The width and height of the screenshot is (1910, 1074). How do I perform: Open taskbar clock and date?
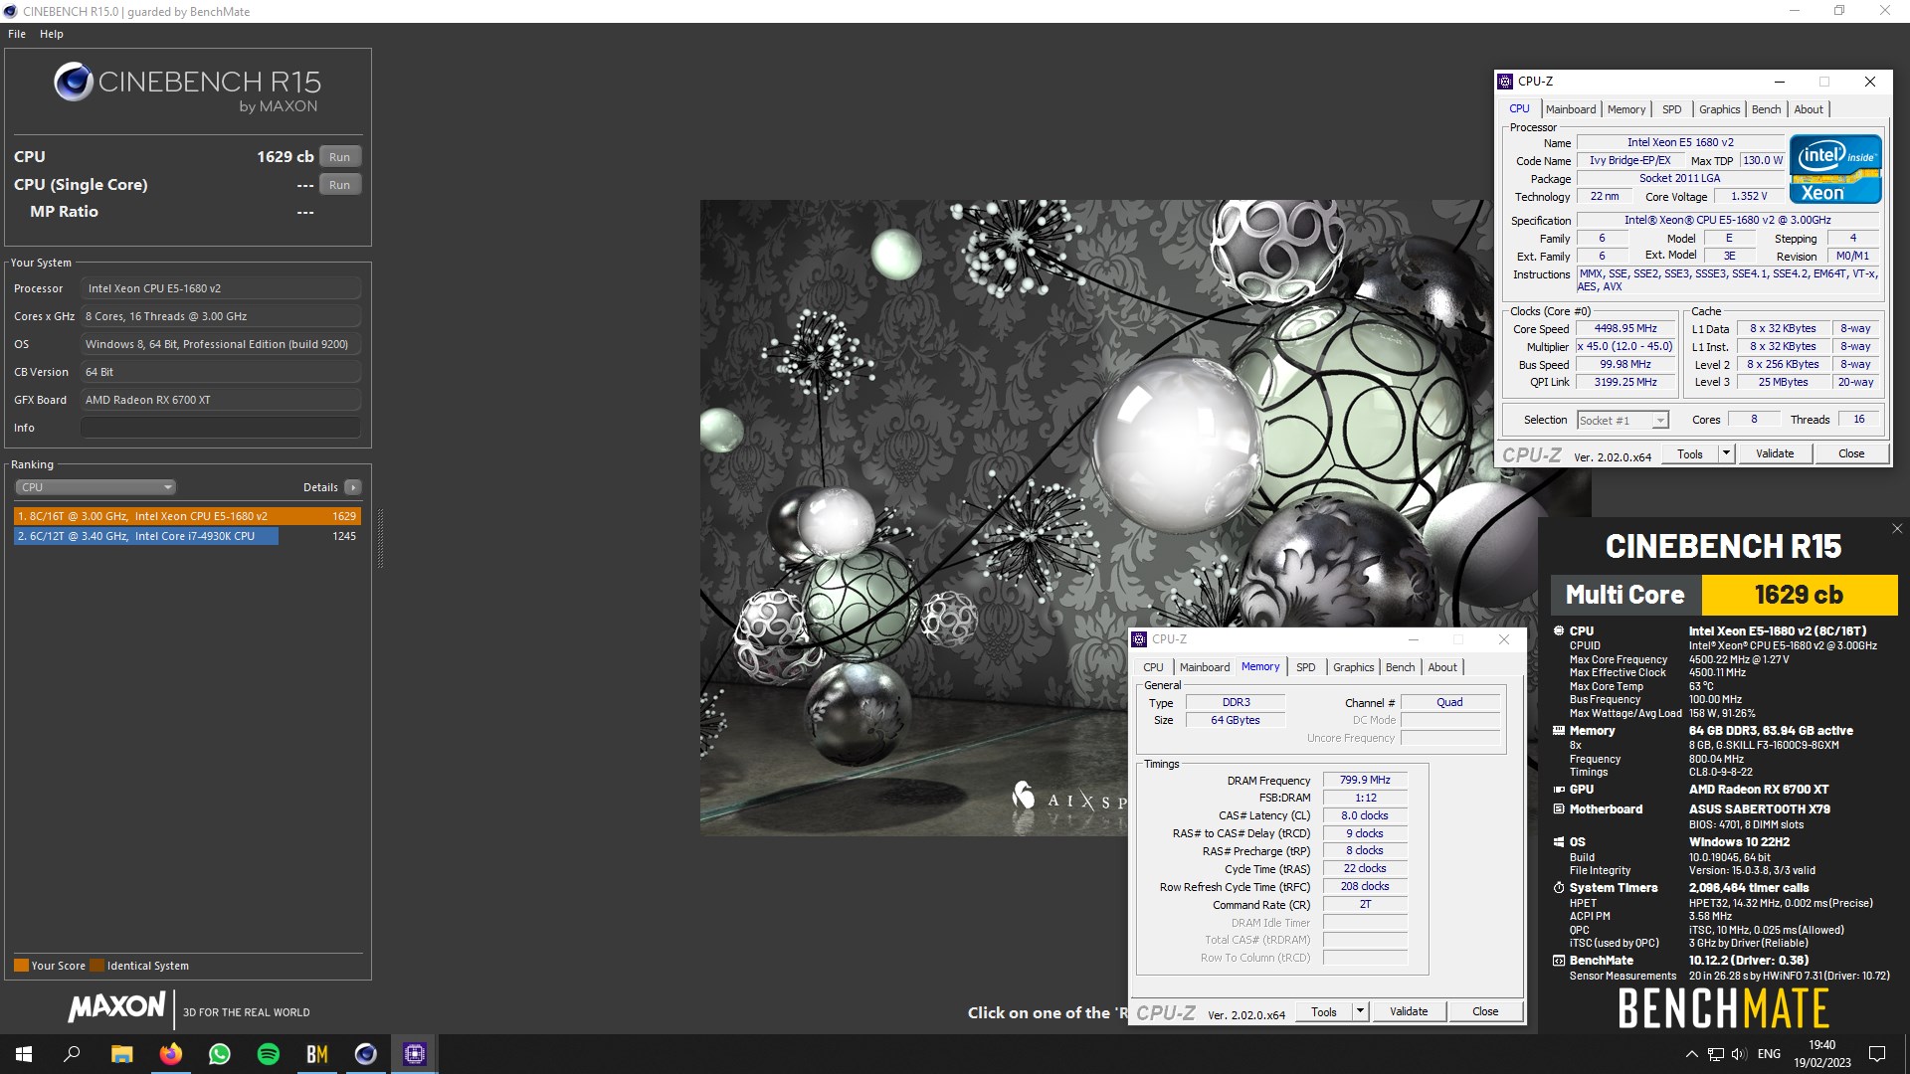pyautogui.click(x=1821, y=1054)
